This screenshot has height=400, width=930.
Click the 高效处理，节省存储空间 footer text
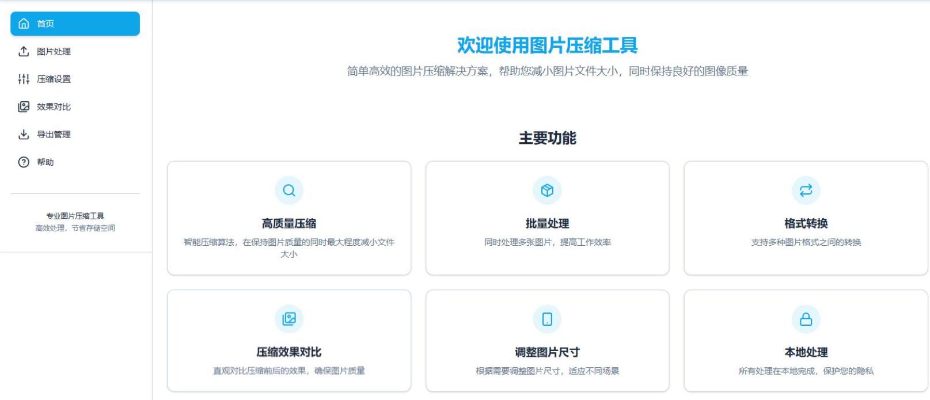click(75, 228)
